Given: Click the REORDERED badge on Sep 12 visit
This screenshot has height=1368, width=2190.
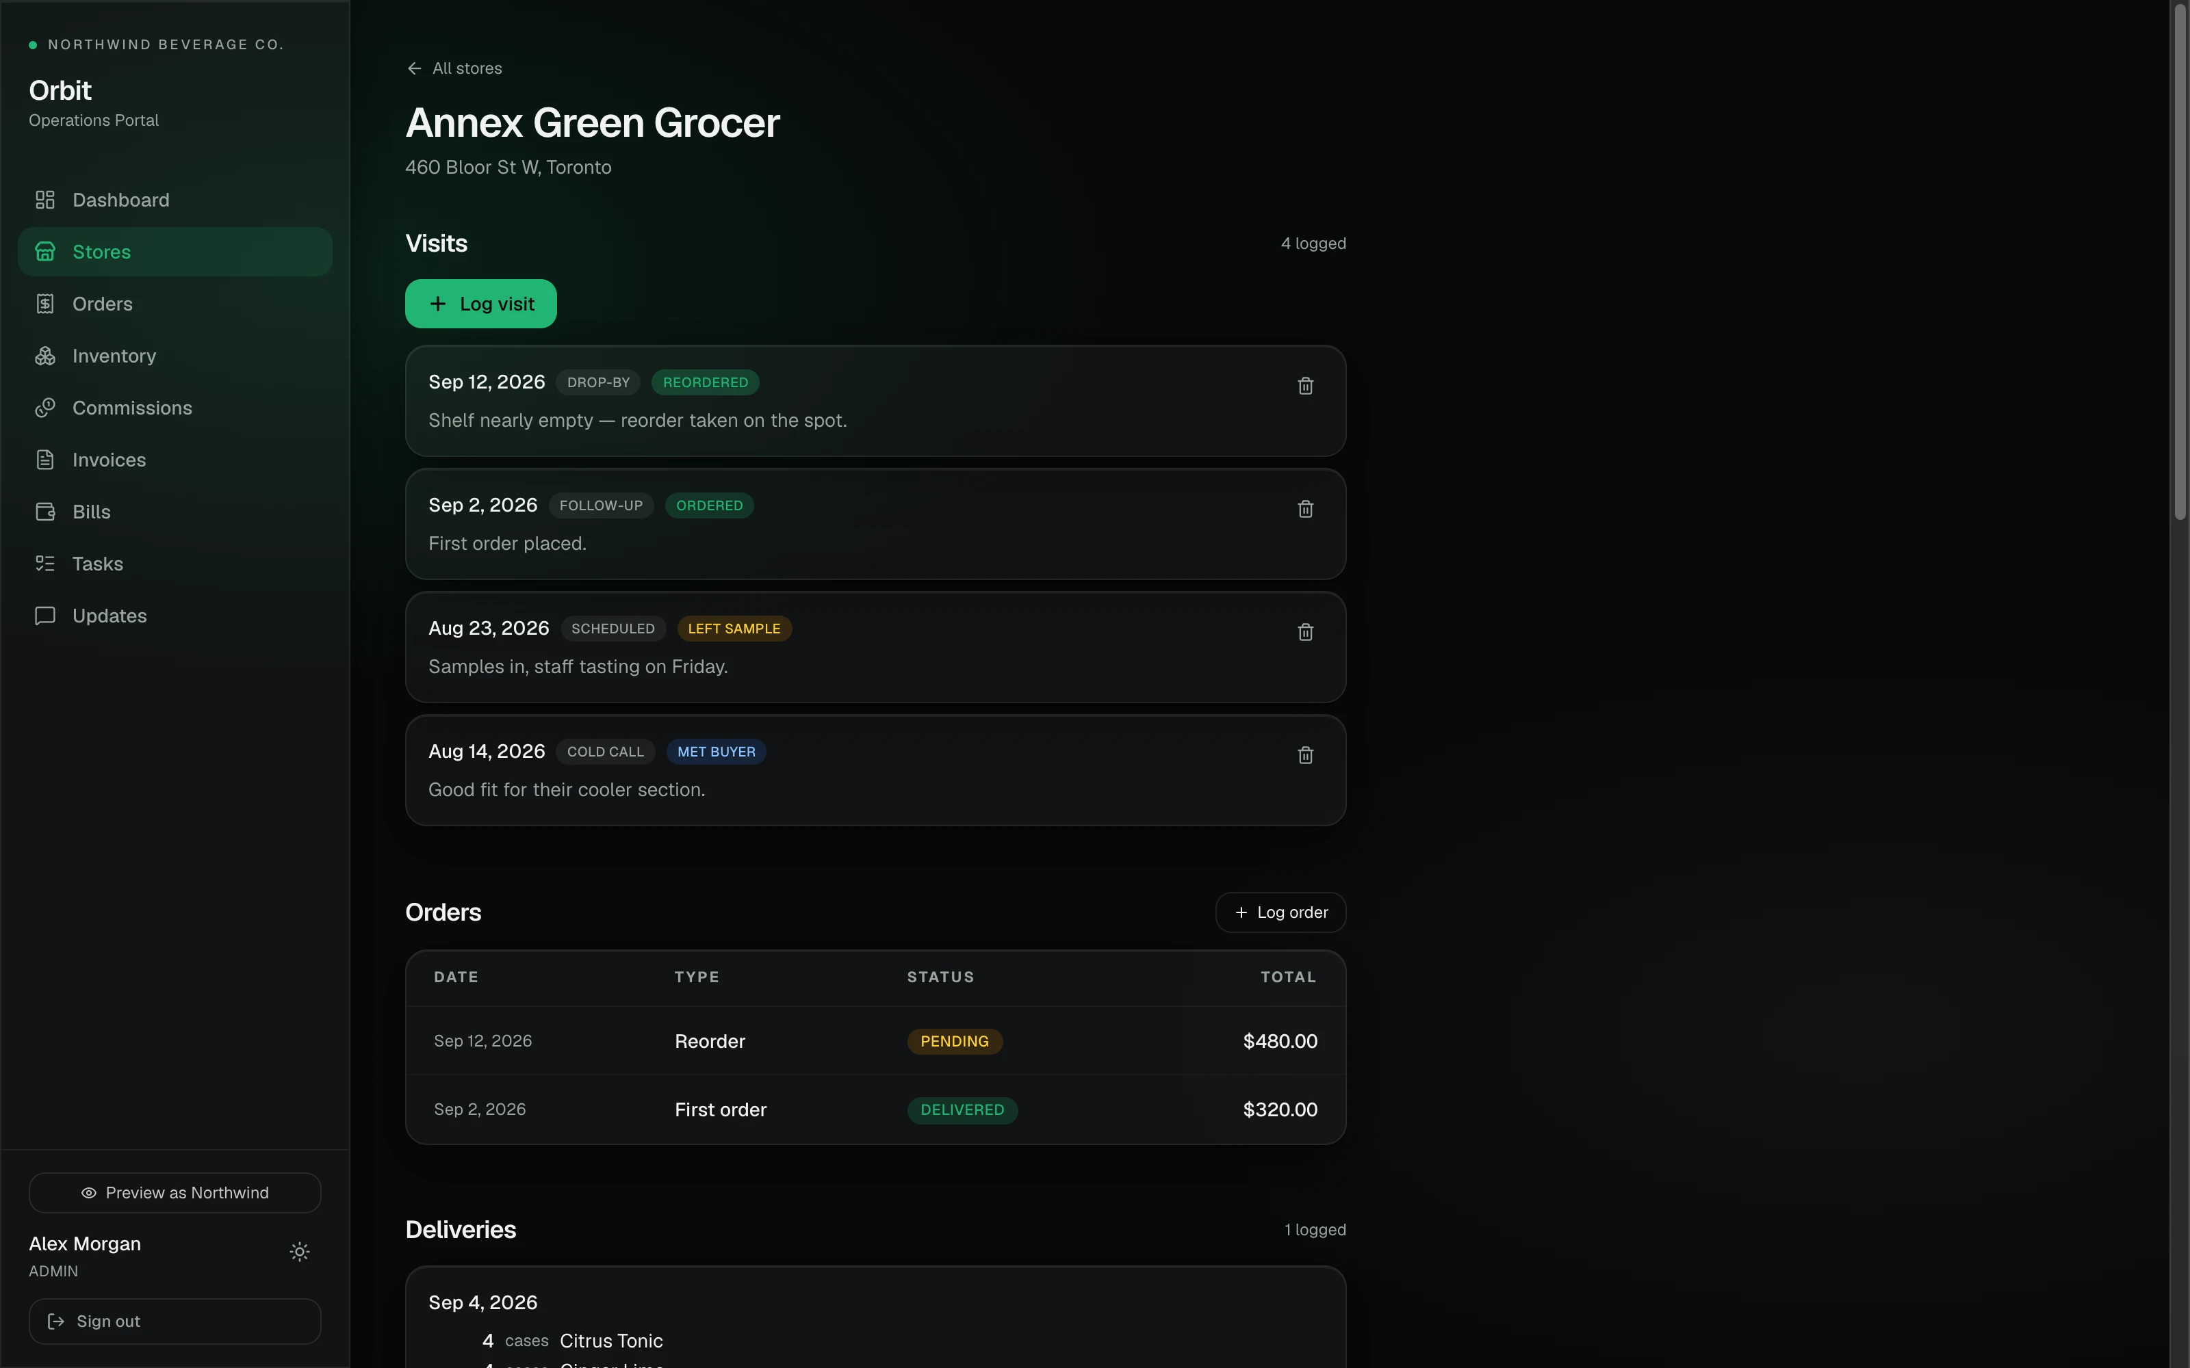Looking at the screenshot, I should tap(705, 383).
